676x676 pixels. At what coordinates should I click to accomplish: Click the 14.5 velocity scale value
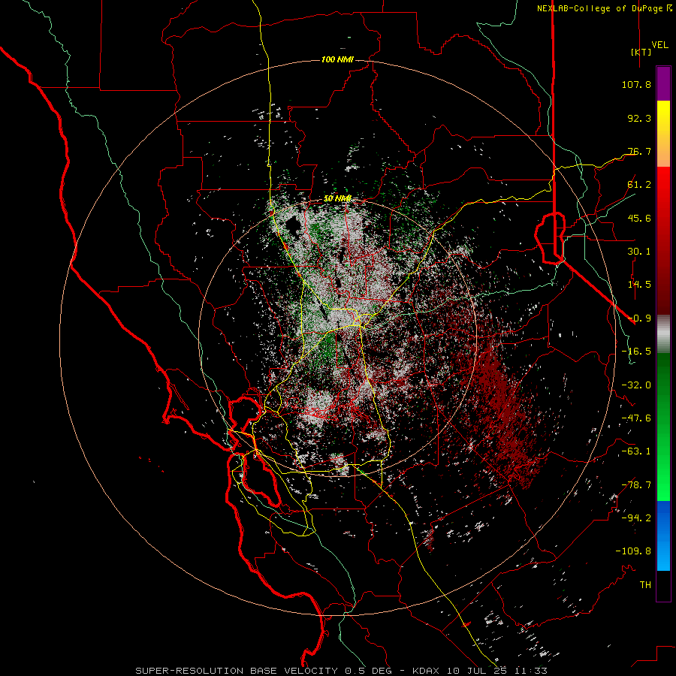click(639, 285)
